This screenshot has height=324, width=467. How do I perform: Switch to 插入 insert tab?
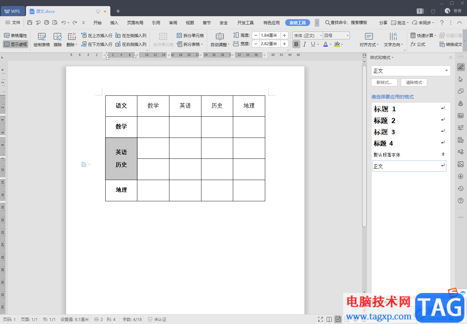114,23
